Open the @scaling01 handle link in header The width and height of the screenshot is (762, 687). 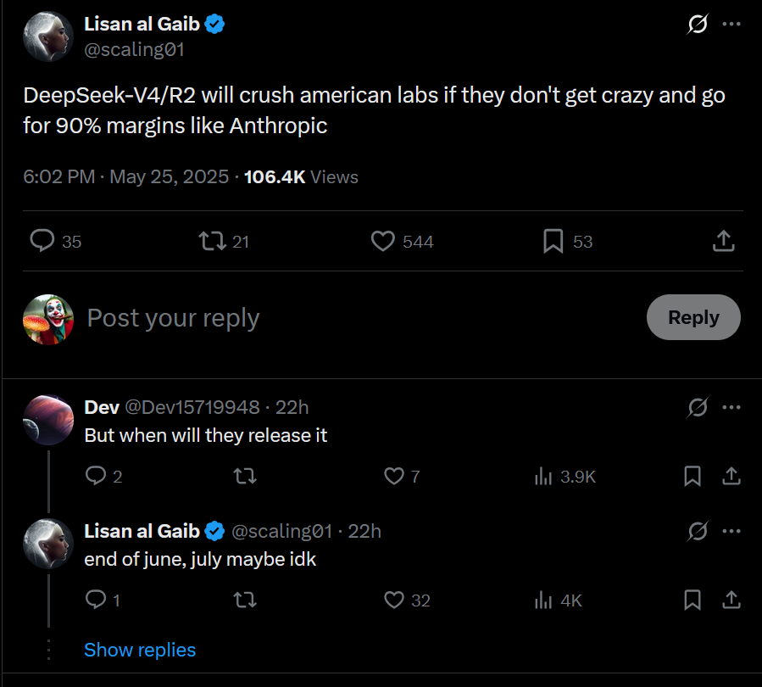[134, 49]
